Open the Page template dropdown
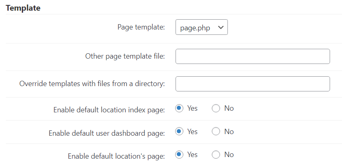342x164 pixels. (201, 27)
